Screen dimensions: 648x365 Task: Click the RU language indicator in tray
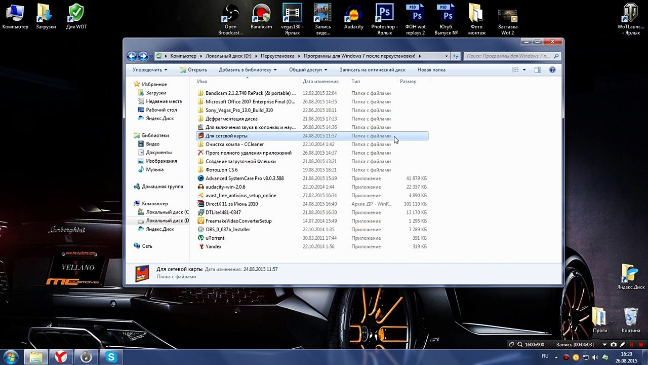[545, 356]
